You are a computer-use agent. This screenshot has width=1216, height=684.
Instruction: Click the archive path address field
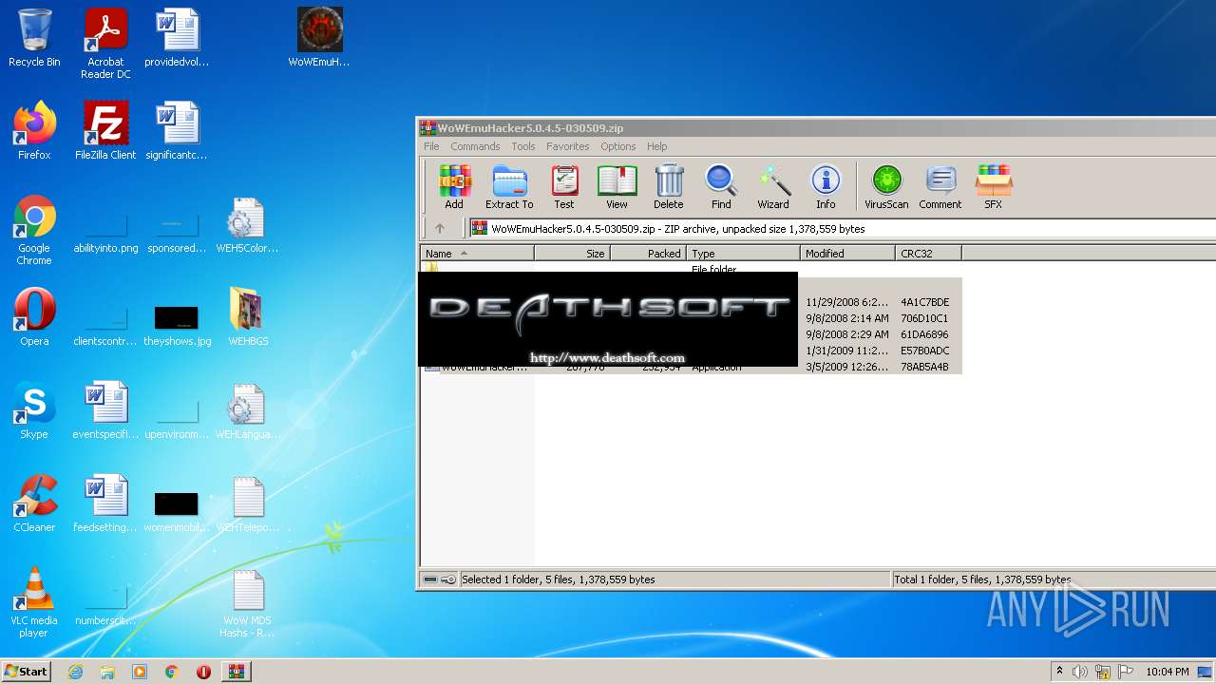pos(843,228)
